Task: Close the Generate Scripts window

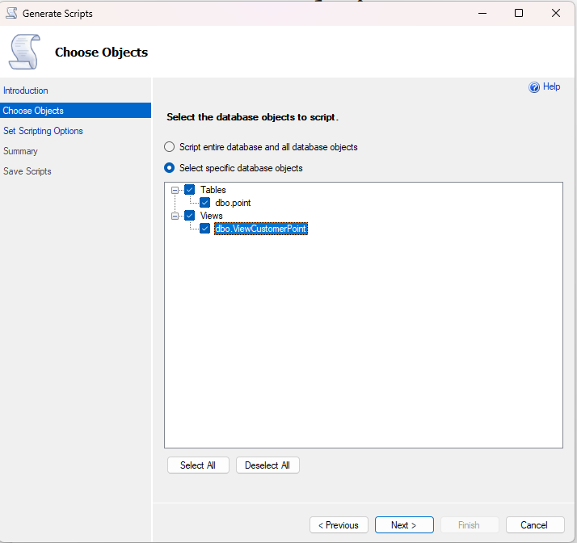Action: coord(556,13)
